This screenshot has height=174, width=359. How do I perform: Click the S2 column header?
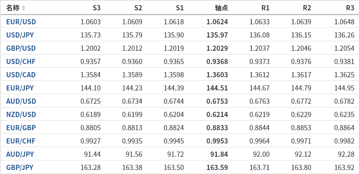click(x=138, y=8)
